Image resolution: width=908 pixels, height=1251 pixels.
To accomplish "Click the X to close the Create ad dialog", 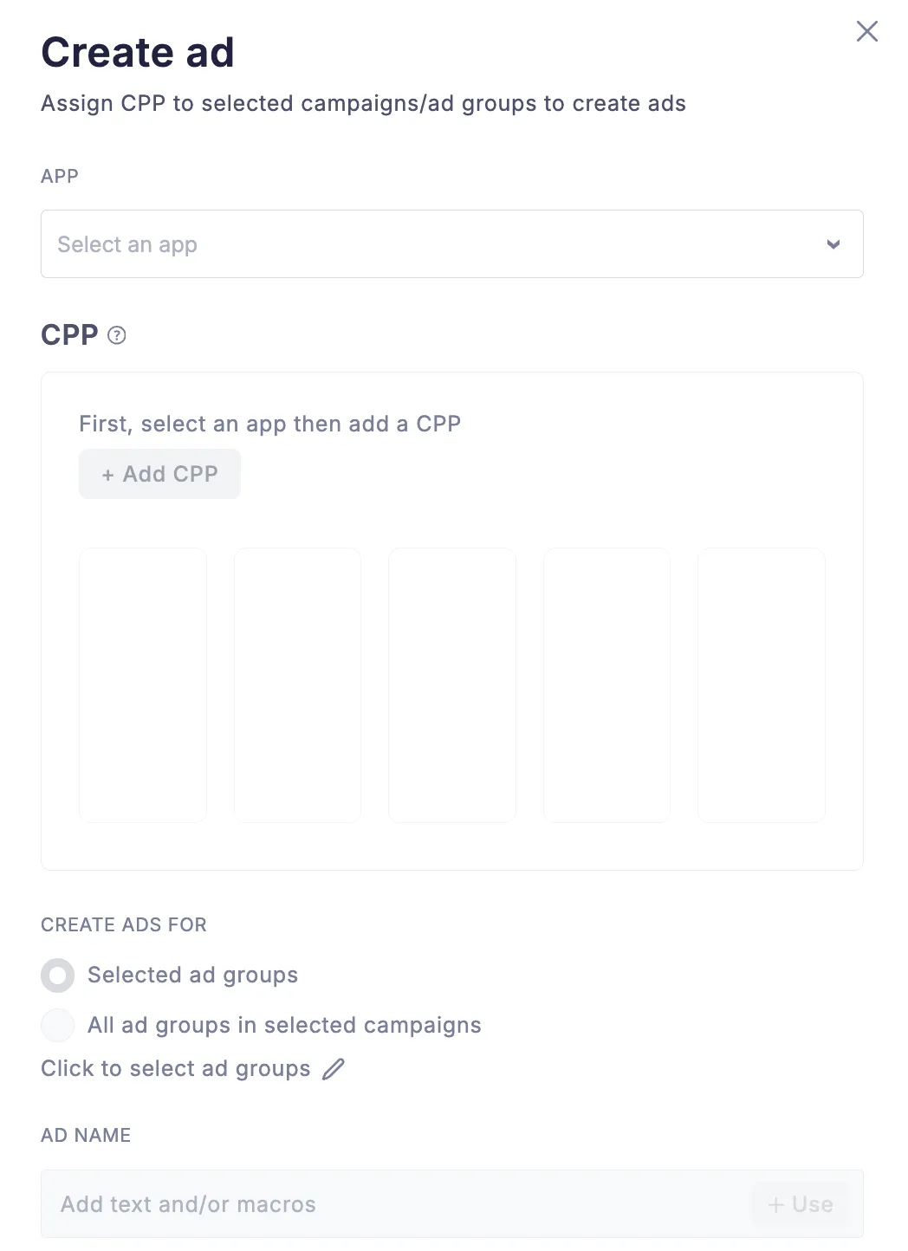I will click(866, 31).
